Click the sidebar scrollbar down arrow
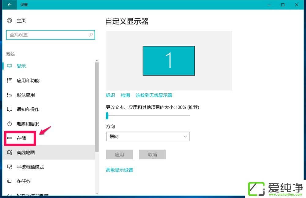The width and height of the screenshot is (306, 198). coord(97,194)
